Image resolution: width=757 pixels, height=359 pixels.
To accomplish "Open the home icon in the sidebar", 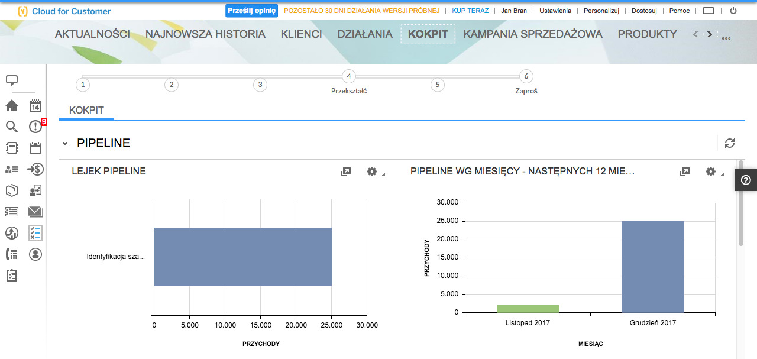I will 12,106.
